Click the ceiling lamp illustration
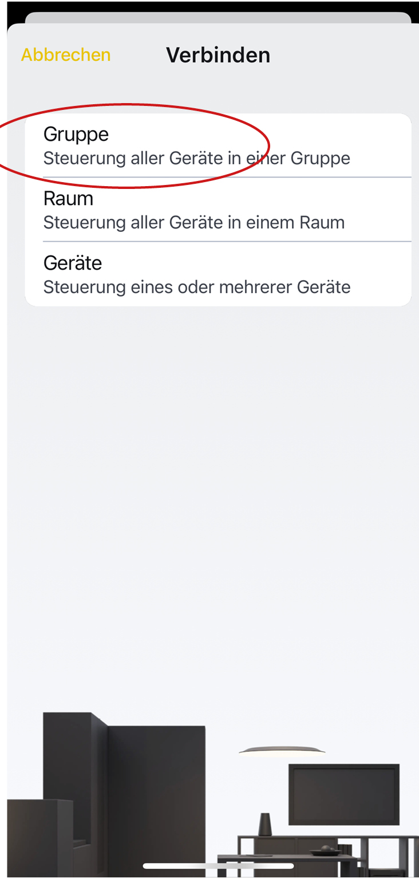Screen dimensions: 419x879 pyautogui.click(x=282, y=750)
